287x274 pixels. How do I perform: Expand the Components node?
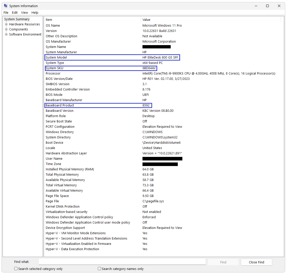(x=6, y=29)
